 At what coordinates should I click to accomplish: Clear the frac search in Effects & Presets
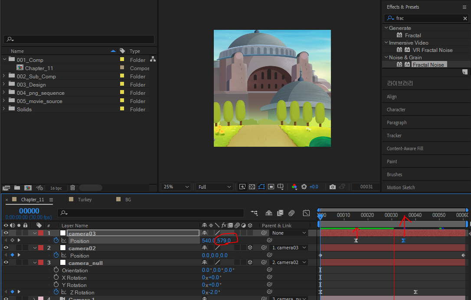[465, 18]
